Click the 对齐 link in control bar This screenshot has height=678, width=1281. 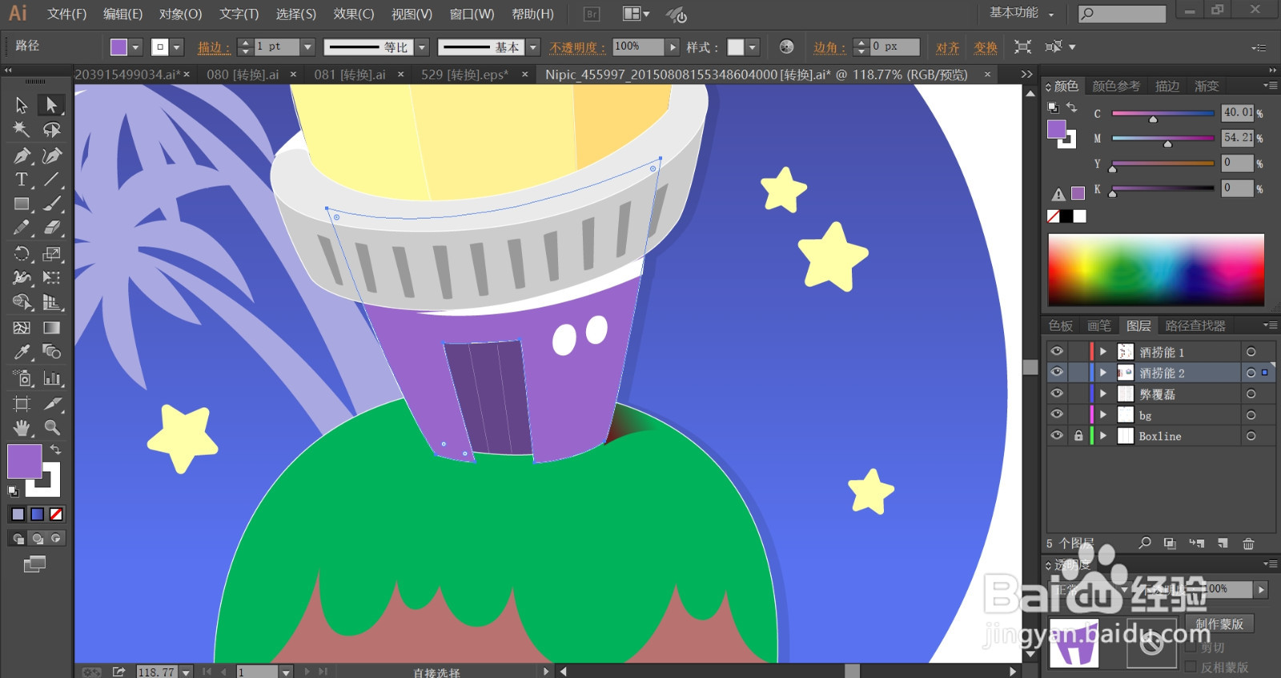(948, 47)
